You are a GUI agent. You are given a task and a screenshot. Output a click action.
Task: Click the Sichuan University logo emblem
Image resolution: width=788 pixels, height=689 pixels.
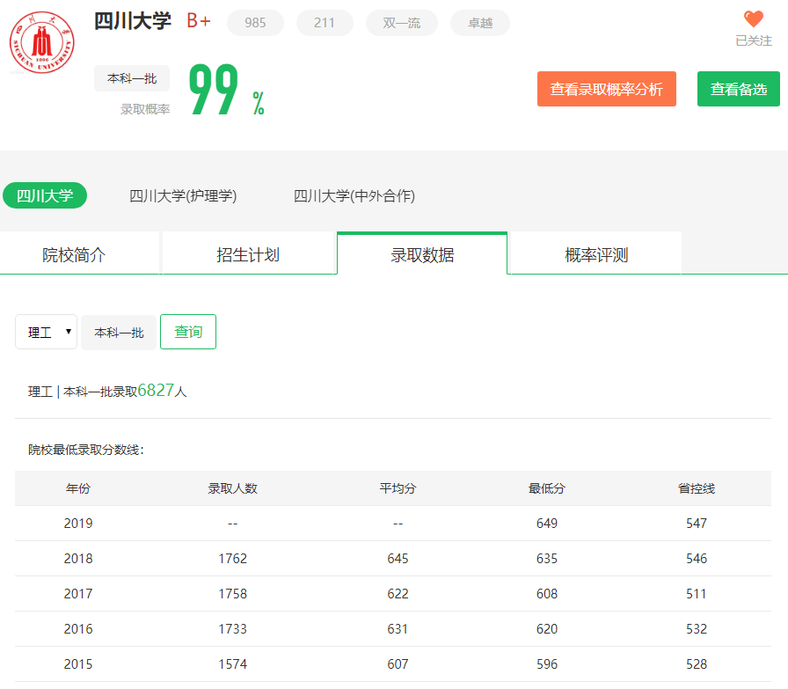click(x=42, y=43)
